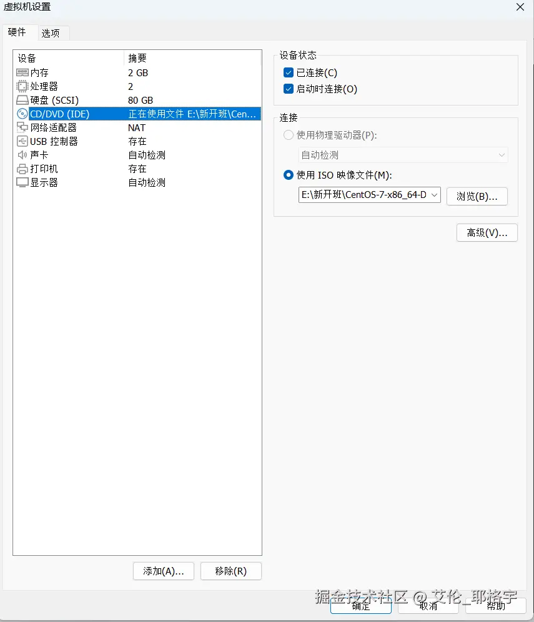Select the 网络适配器 network adapter icon

coord(22,127)
